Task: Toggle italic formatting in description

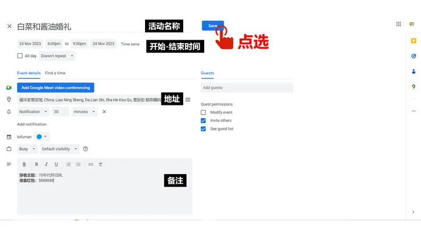Action: point(46,164)
